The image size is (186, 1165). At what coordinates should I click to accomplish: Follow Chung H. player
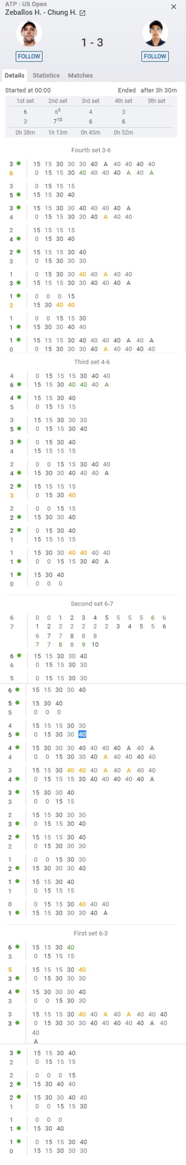tap(155, 56)
